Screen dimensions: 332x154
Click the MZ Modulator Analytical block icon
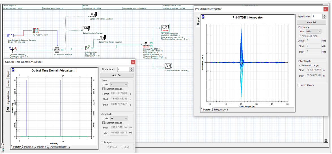tap(57, 50)
